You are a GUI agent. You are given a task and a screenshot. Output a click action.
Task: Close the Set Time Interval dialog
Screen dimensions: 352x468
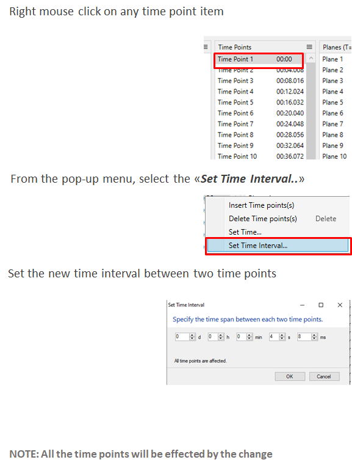point(340,305)
